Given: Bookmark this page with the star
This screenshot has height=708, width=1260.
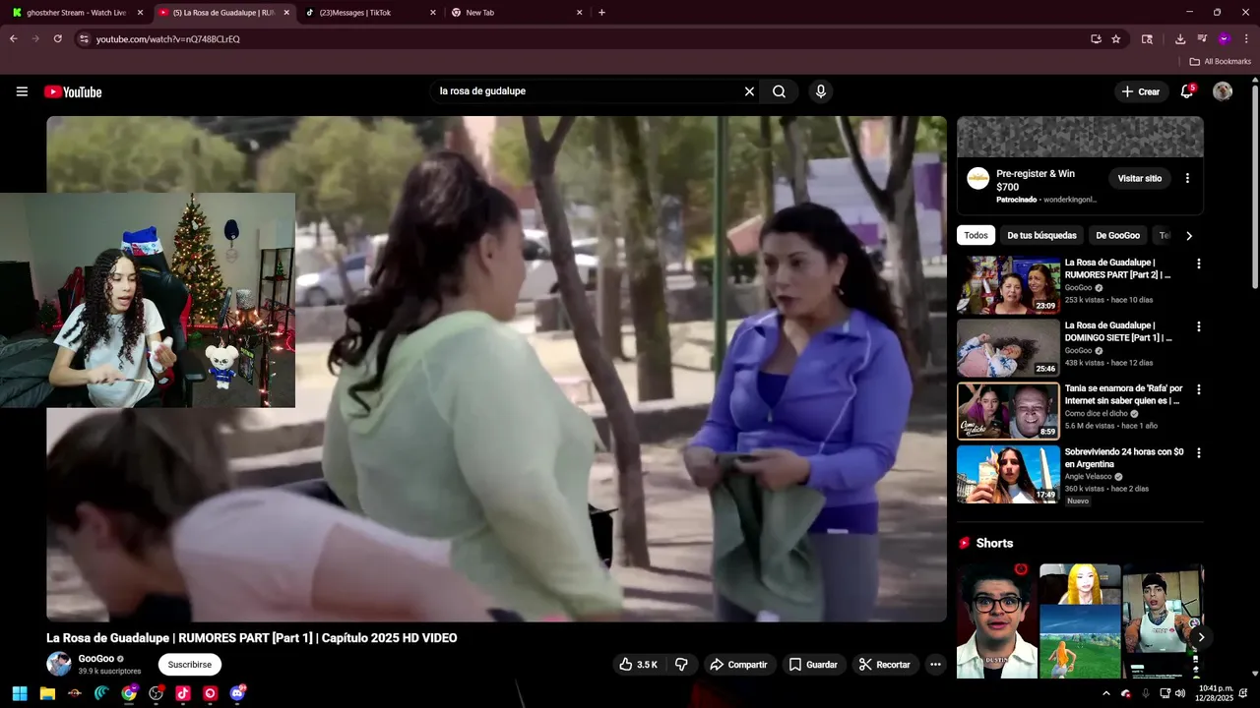Looking at the screenshot, I should tap(1115, 39).
